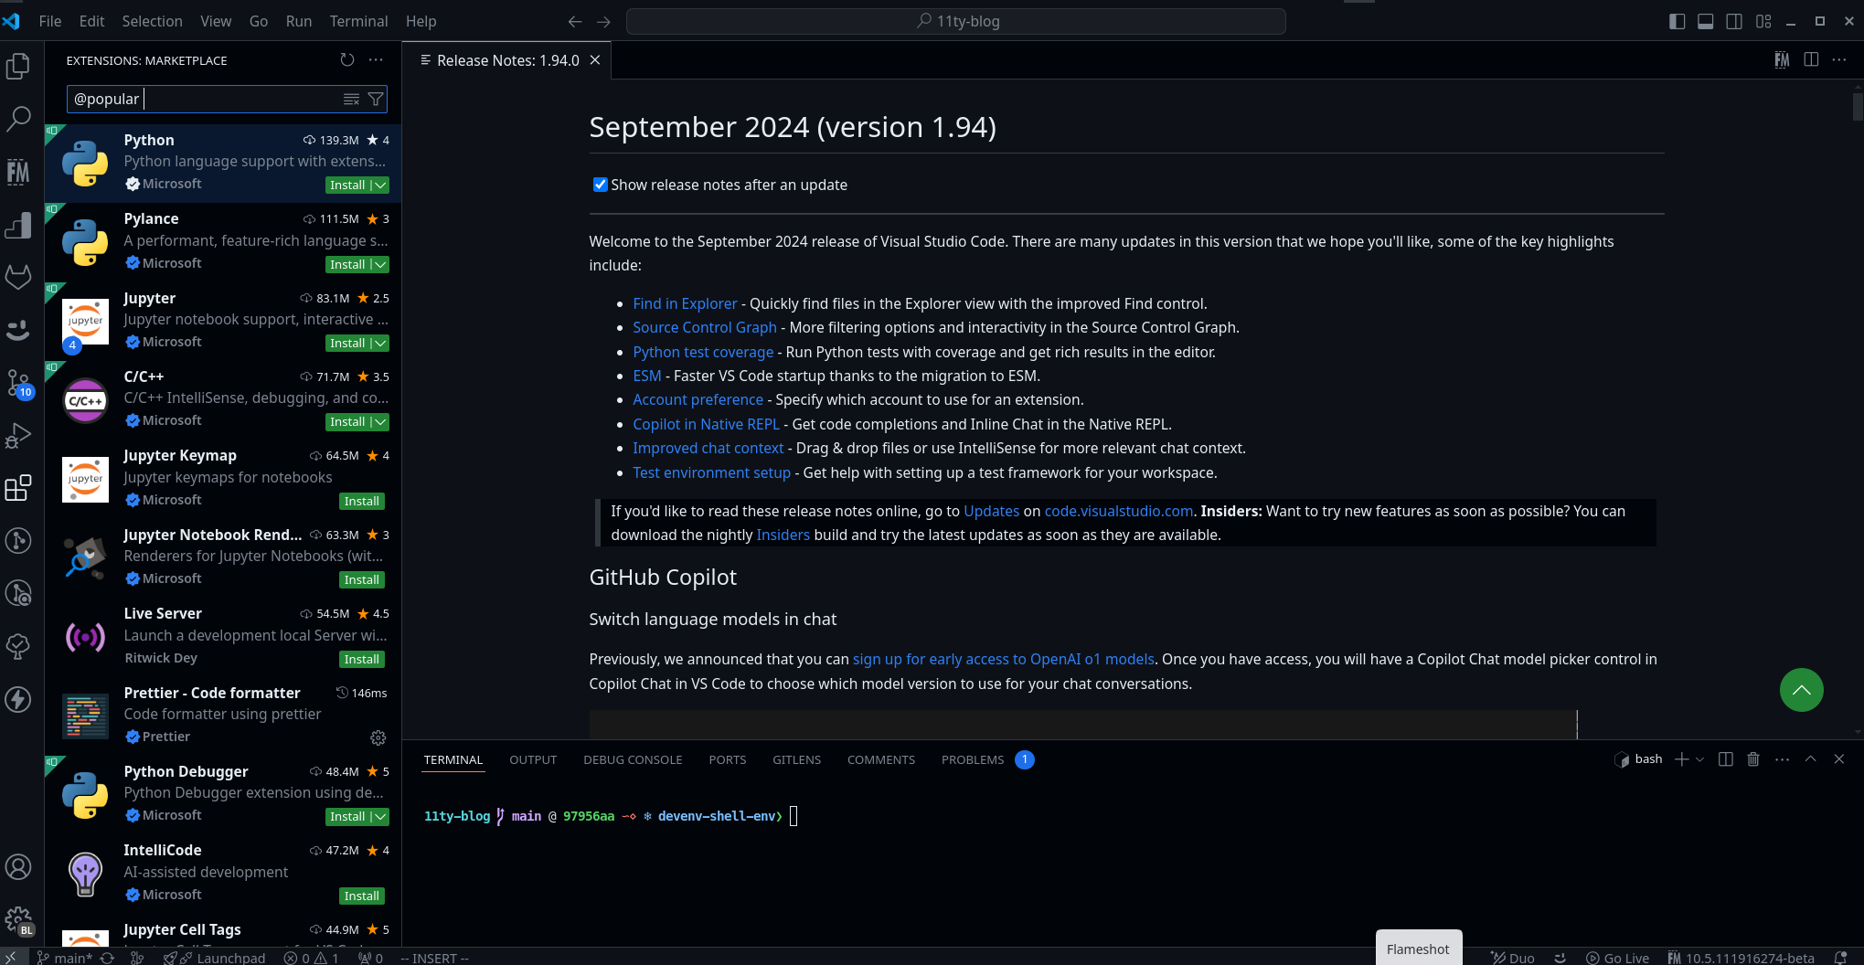Open the Pylance Install dropdown arrow

pos(380,264)
